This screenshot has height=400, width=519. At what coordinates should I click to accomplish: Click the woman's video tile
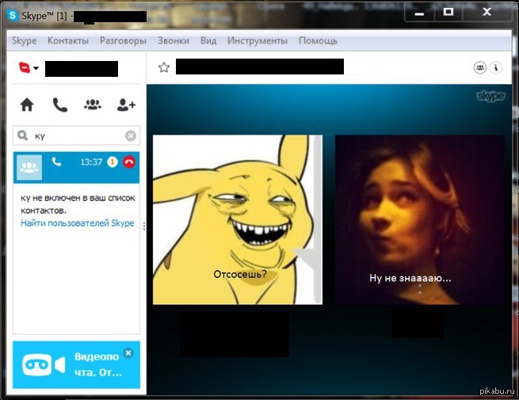click(420, 219)
